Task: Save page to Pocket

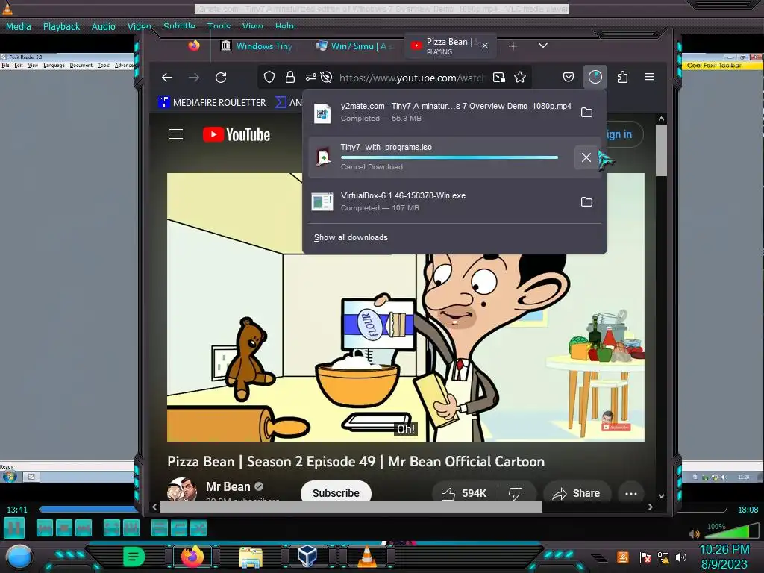Action: [x=568, y=77]
